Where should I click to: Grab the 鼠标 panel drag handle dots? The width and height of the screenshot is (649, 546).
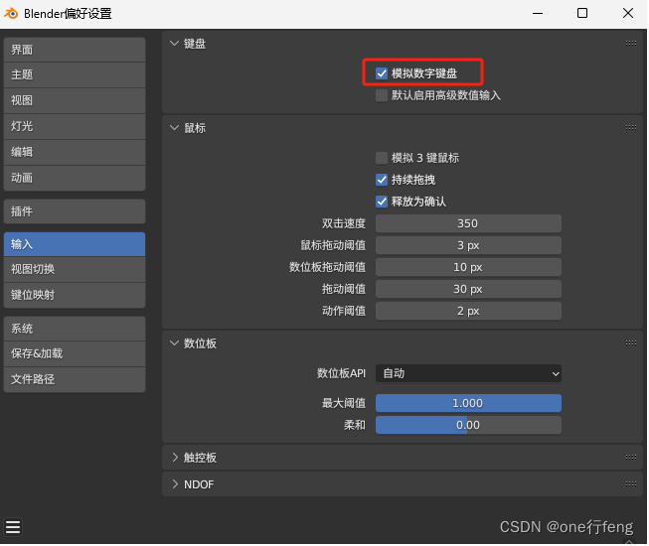pyautogui.click(x=631, y=128)
